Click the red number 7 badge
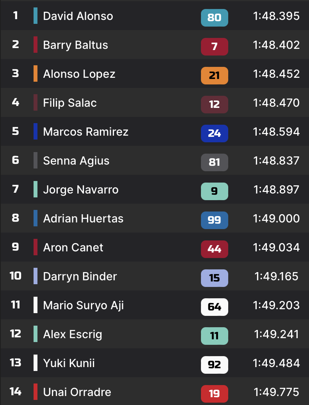309x405 pixels. (214, 47)
